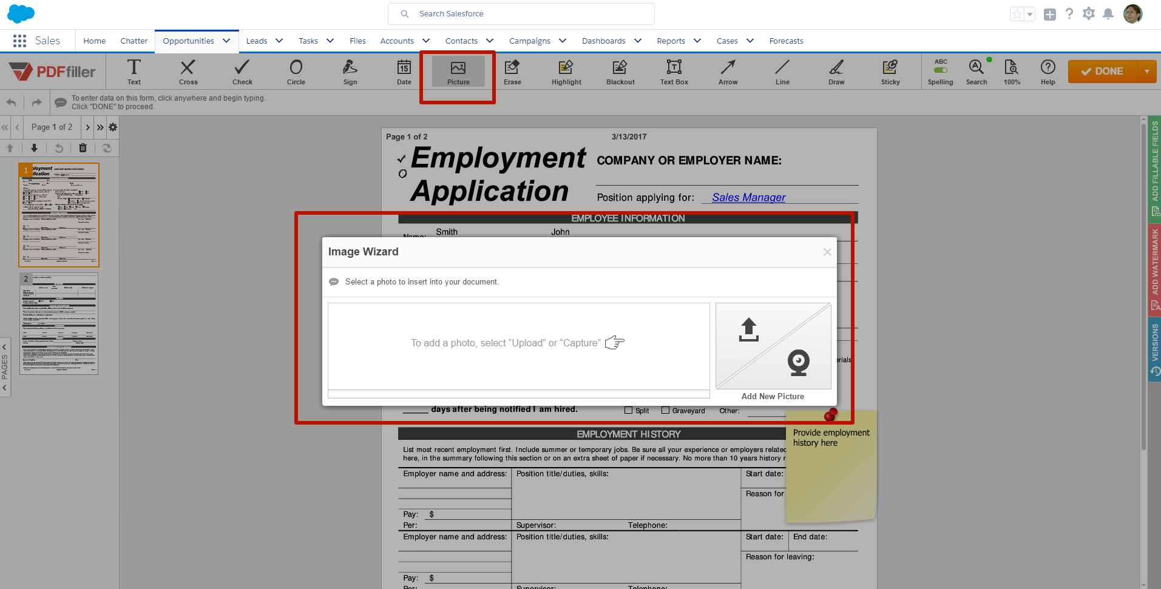Expand the Campaigns tab dropdown

coord(563,41)
